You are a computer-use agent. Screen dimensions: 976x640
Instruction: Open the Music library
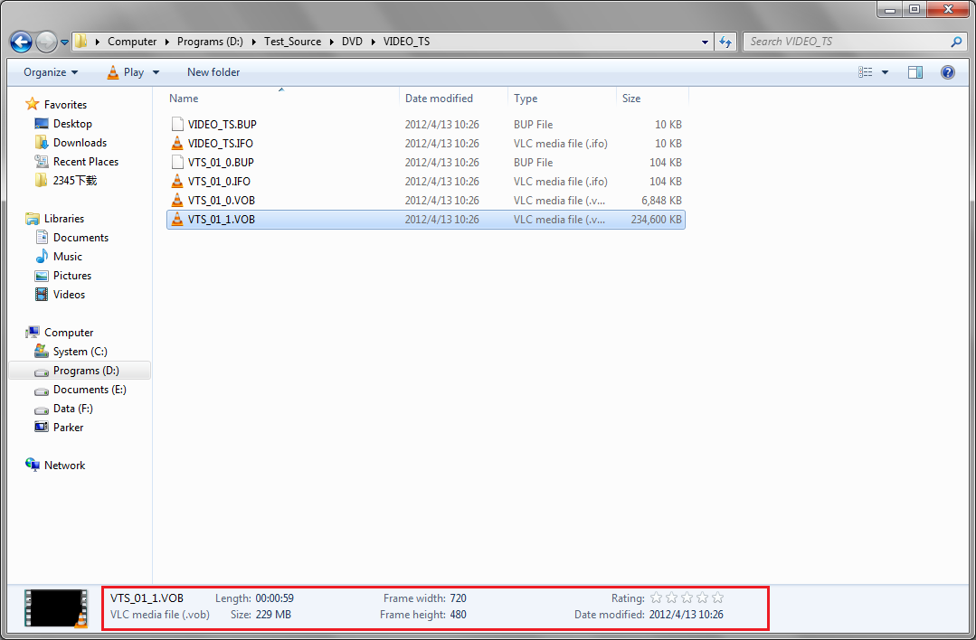click(x=67, y=256)
